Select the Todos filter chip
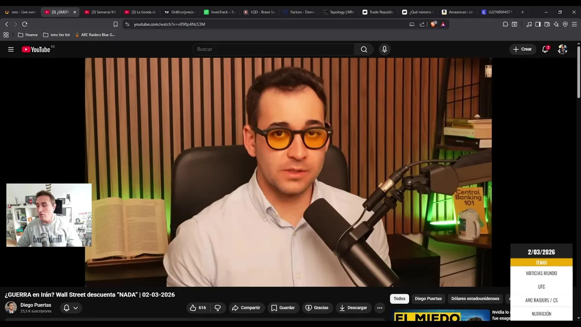The height and width of the screenshot is (327, 581). pyautogui.click(x=399, y=299)
